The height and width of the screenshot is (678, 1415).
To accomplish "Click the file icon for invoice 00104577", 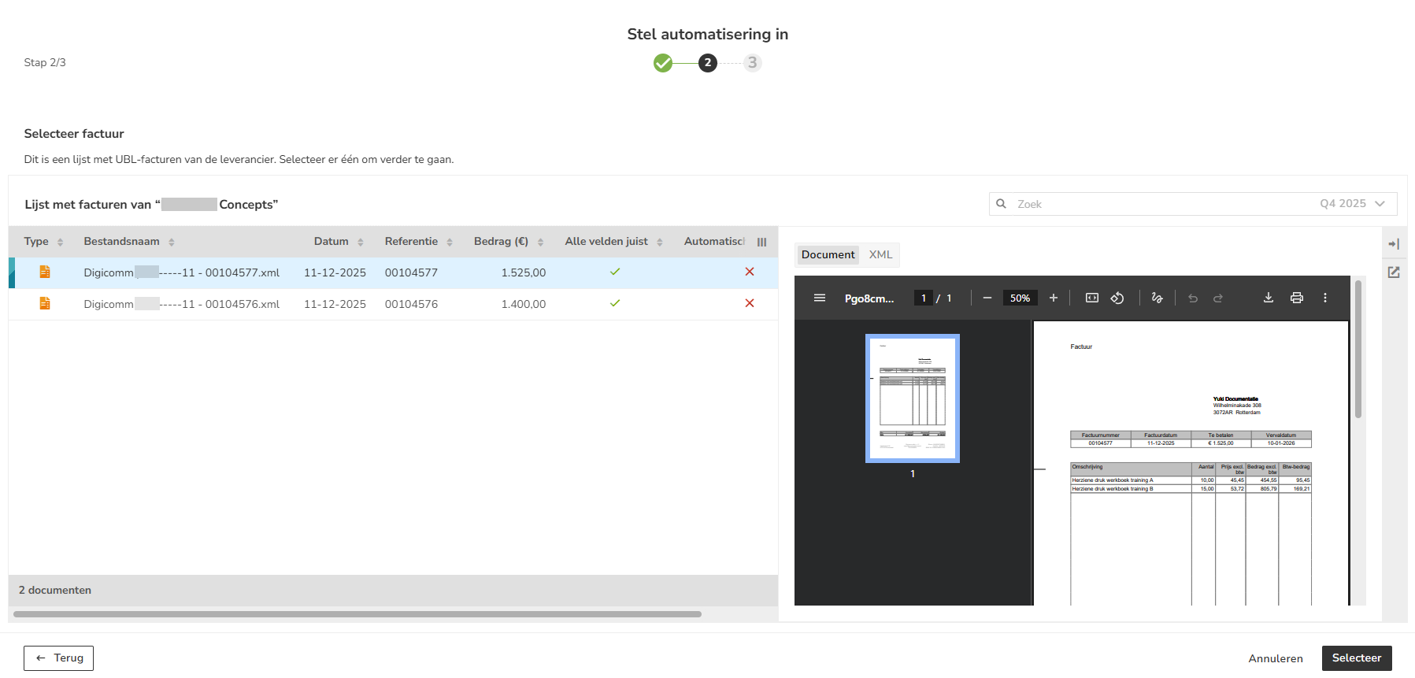I will tap(45, 272).
